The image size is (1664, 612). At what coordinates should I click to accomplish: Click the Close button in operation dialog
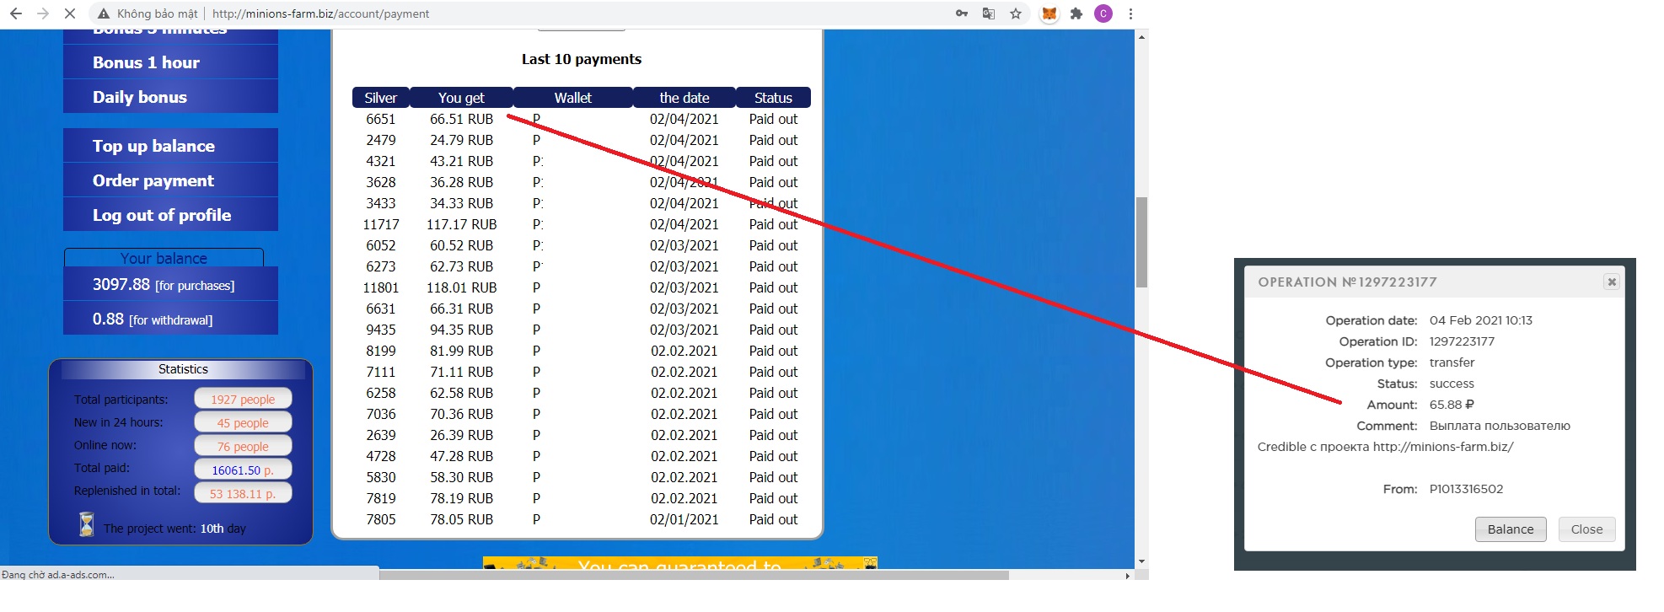1587,529
